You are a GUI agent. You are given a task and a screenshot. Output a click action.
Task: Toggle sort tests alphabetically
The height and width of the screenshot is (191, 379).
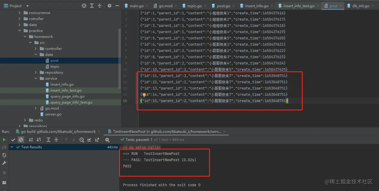click(31, 140)
